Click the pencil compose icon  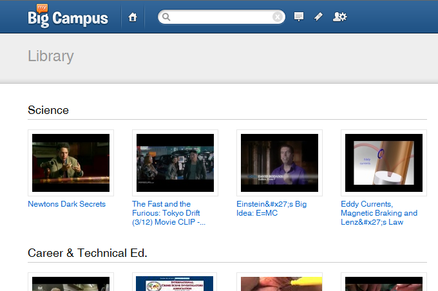tap(318, 17)
